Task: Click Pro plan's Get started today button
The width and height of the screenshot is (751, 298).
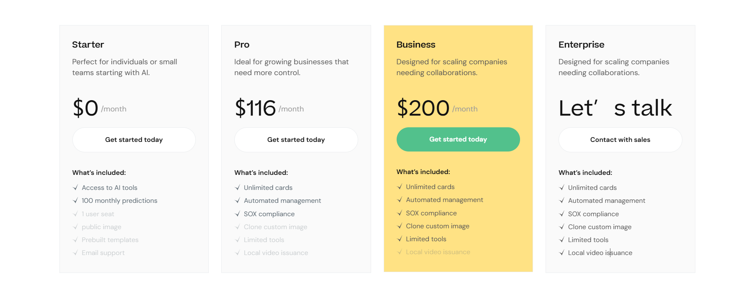Action: coord(296,140)
